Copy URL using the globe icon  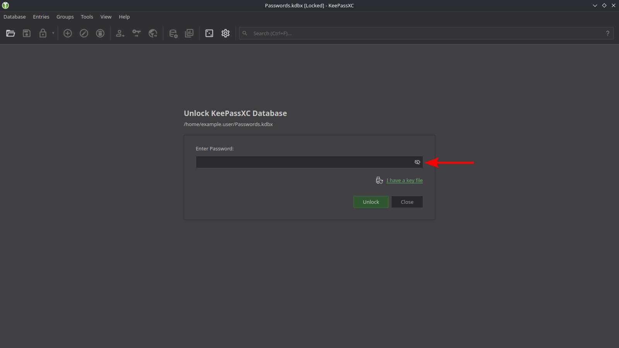pyautogui.click(x=153, y=33)
